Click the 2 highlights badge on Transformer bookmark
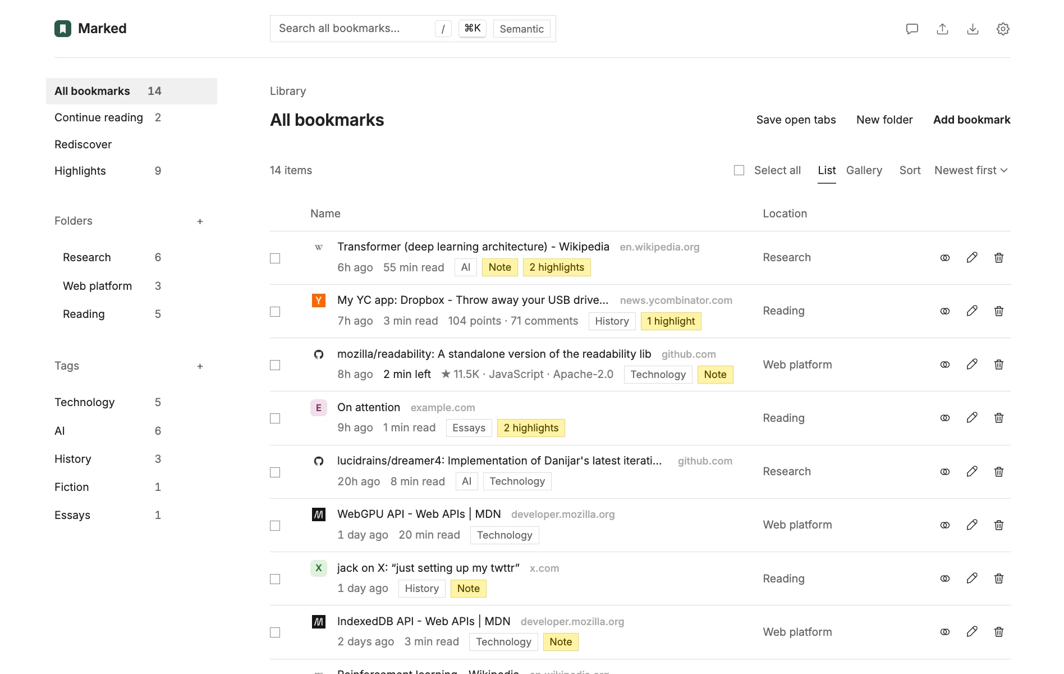 click(557, 267)
